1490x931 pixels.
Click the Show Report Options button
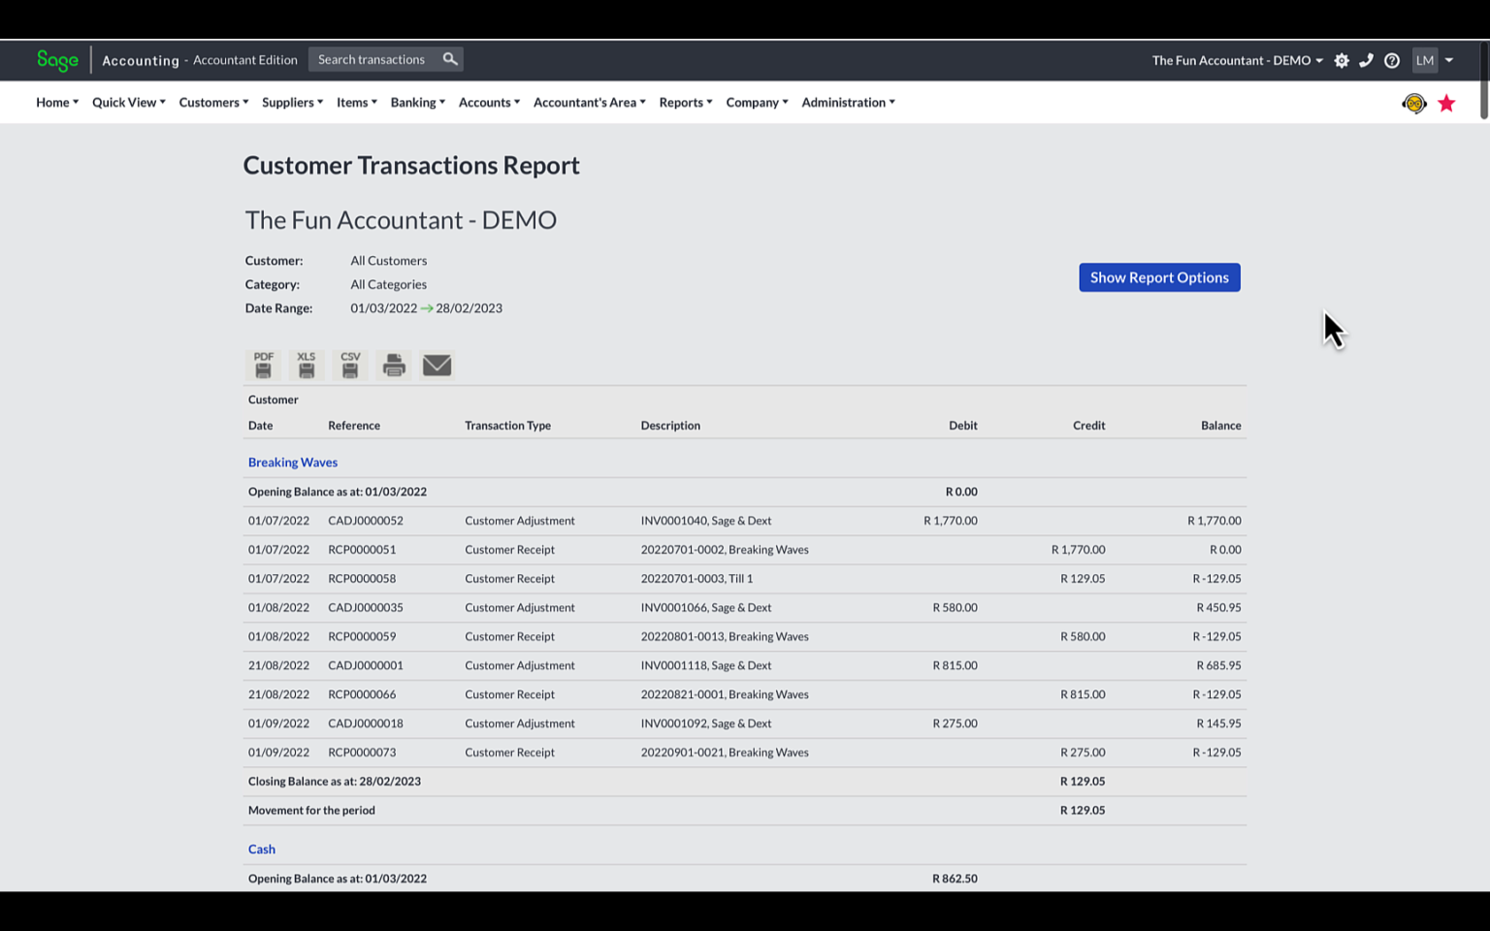[x=1158, y=277]
